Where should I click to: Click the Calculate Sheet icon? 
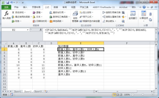pos(151,20)
